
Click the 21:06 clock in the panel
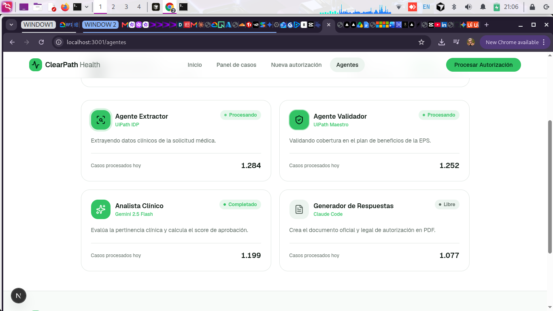pos(511,7)
